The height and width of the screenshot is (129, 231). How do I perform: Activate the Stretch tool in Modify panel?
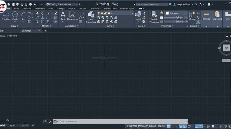[37, 22]
